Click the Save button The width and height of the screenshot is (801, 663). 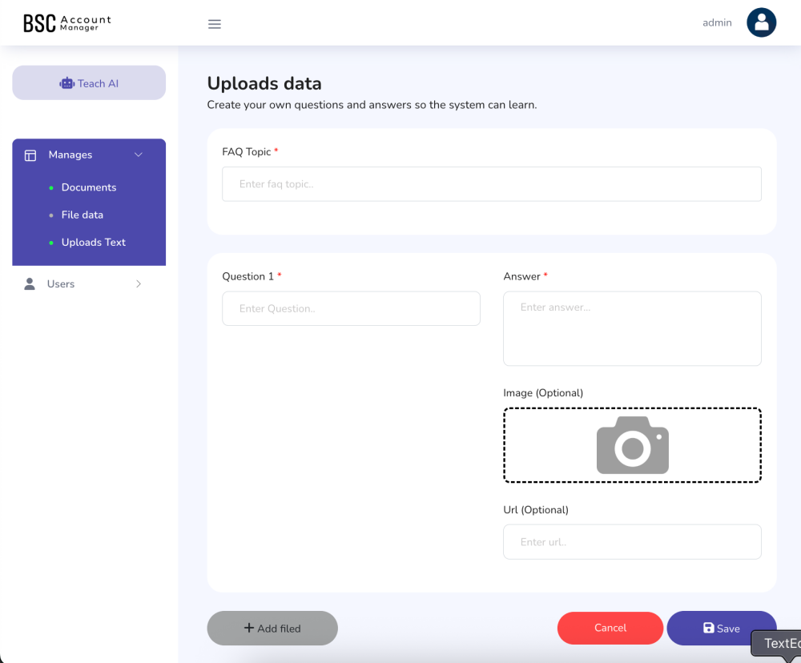[722, 629]
